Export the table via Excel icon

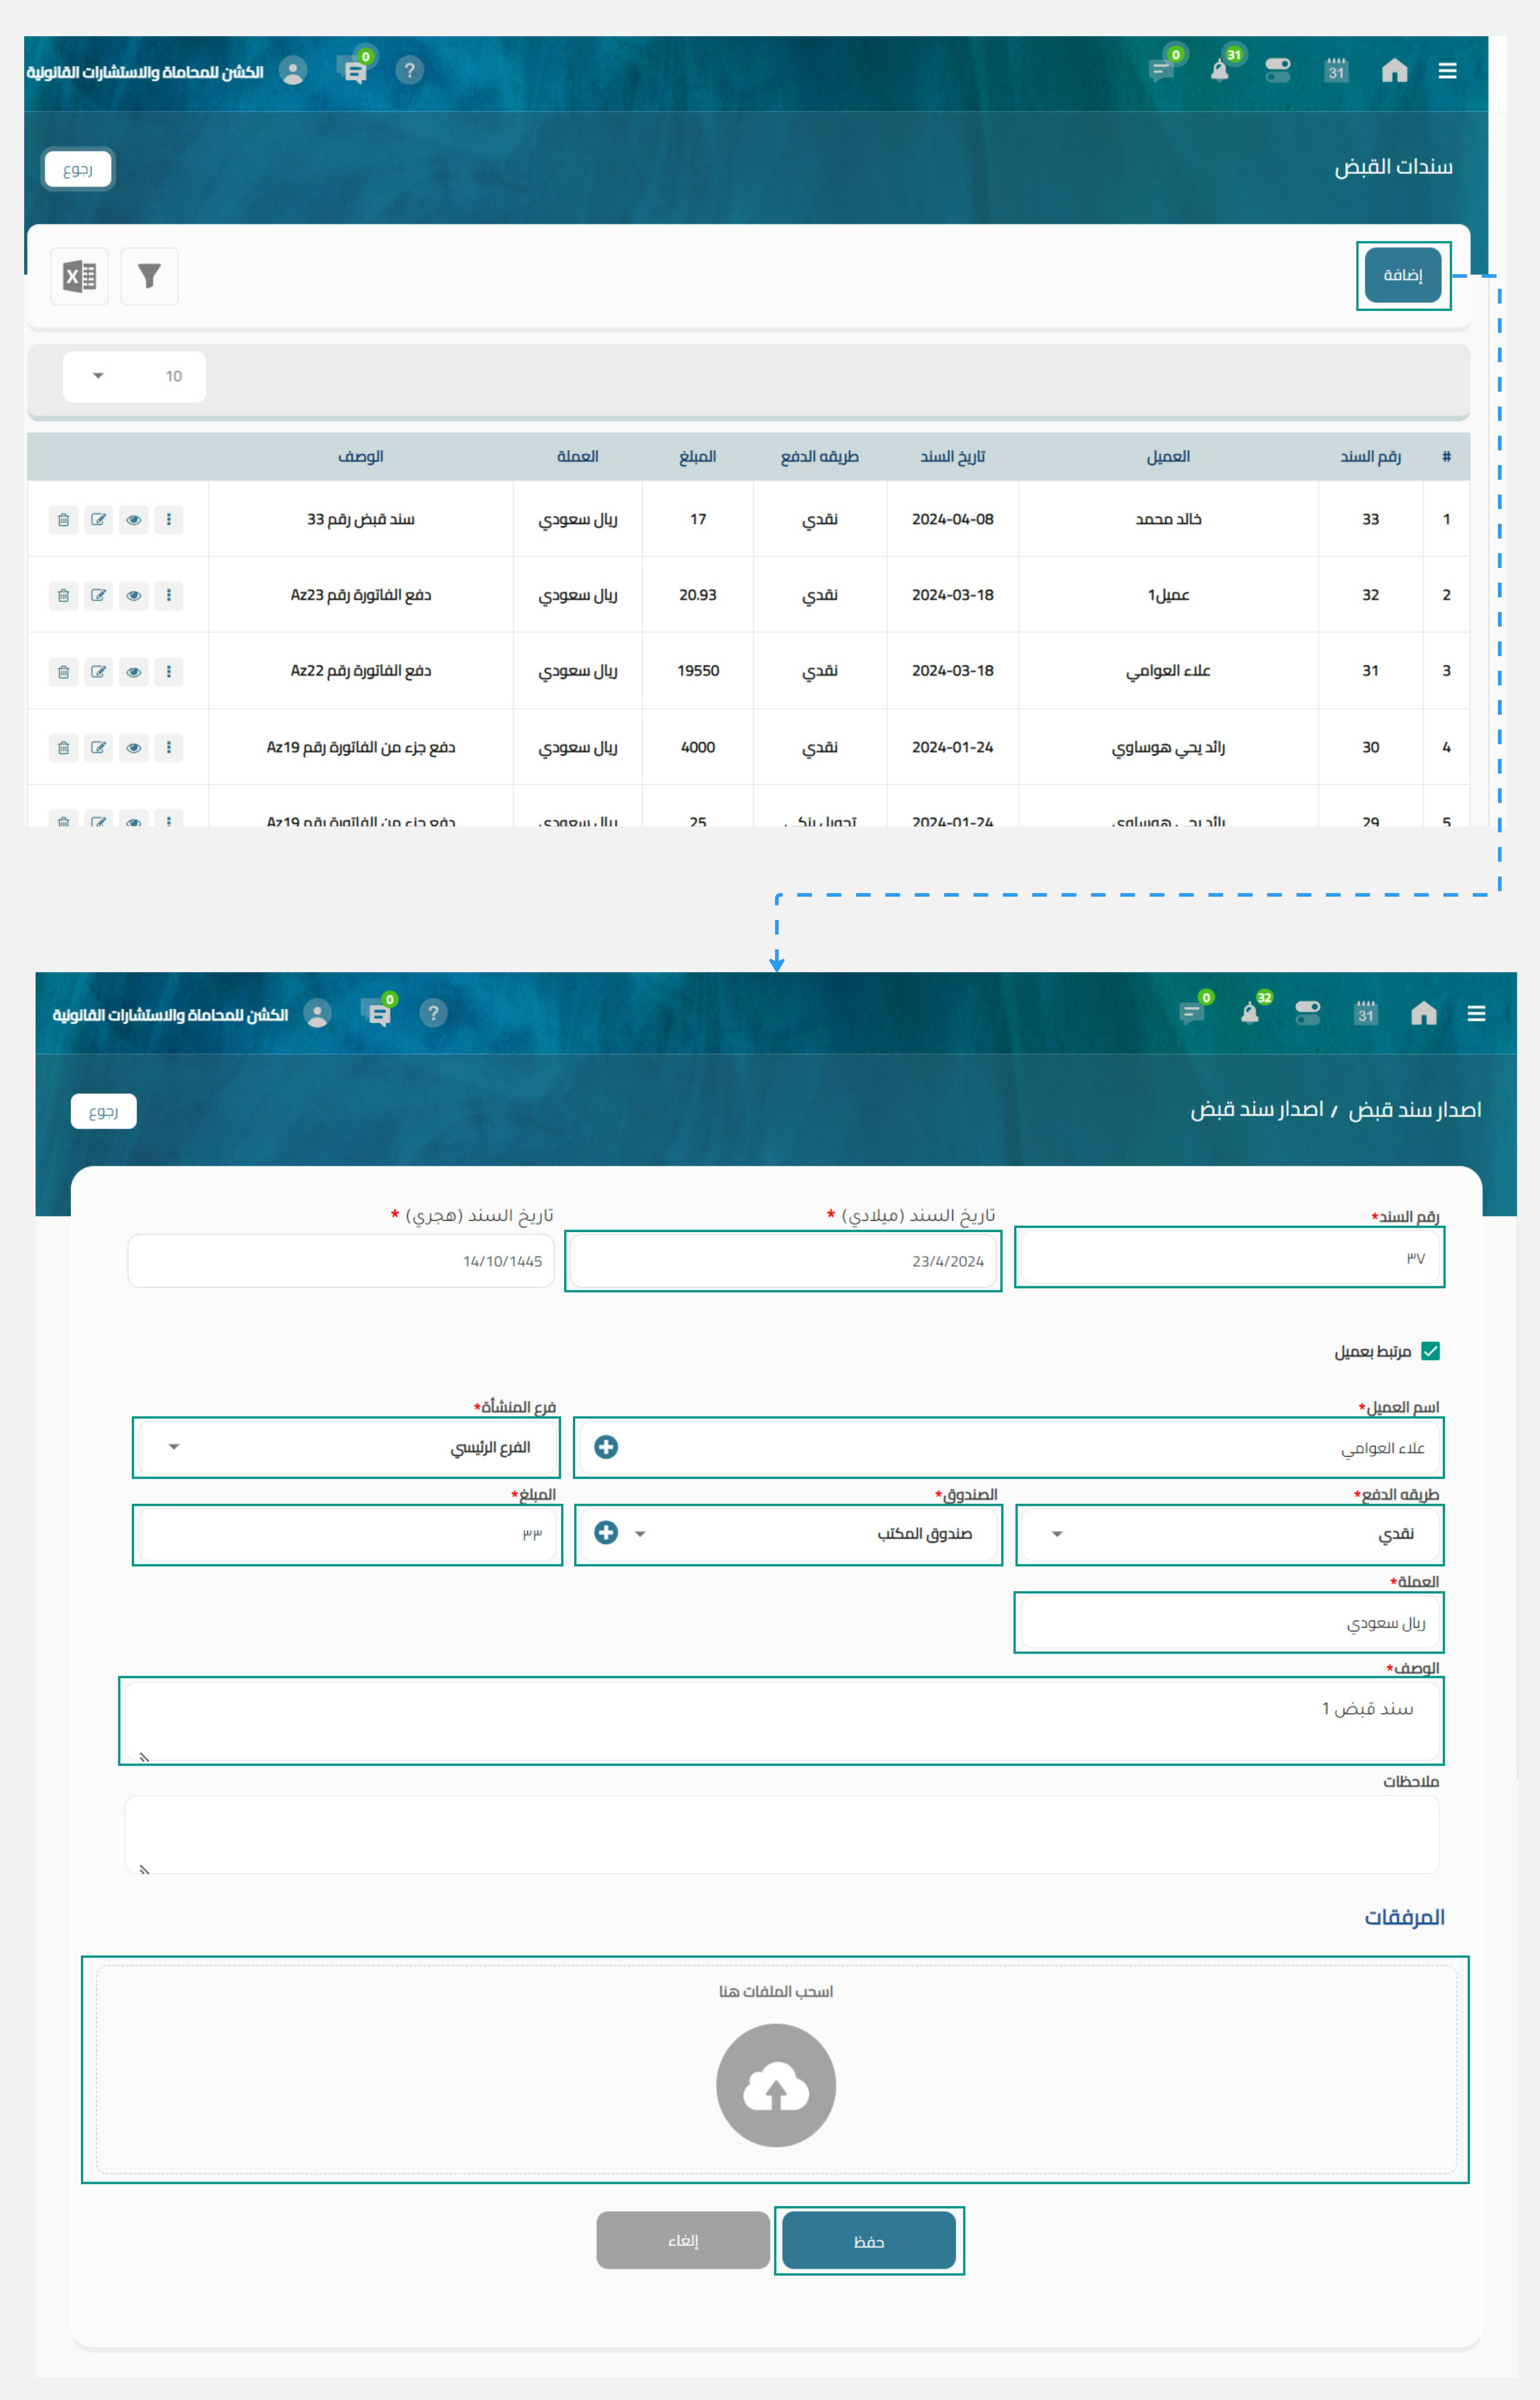(80, 276)
